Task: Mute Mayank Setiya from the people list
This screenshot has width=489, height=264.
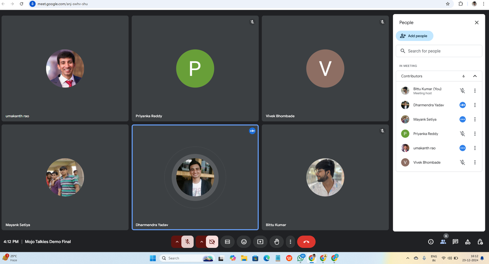Action: pos(462,119)
